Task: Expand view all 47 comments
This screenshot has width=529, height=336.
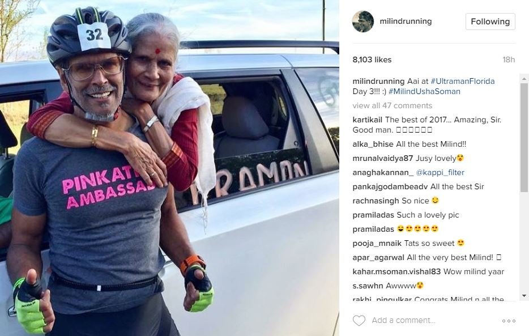Action: coord(393,105)
